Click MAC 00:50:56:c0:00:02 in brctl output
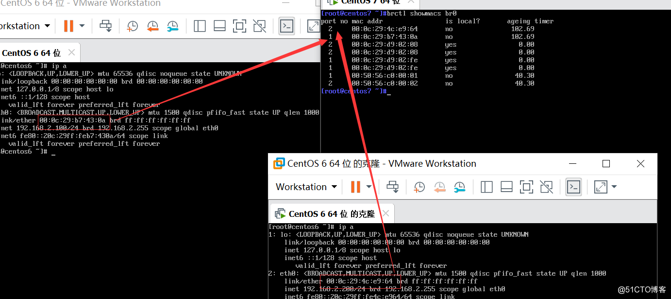This screenshot has width=671, height=299. click(385, 83)
